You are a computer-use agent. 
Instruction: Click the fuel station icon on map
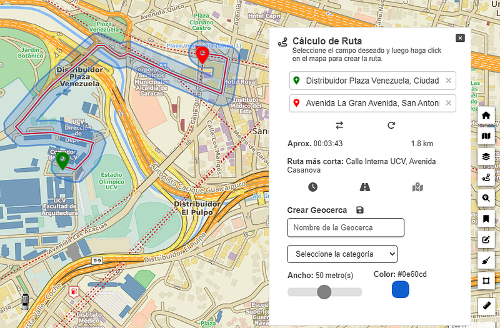pyautogui.click(x=74, y=291)
